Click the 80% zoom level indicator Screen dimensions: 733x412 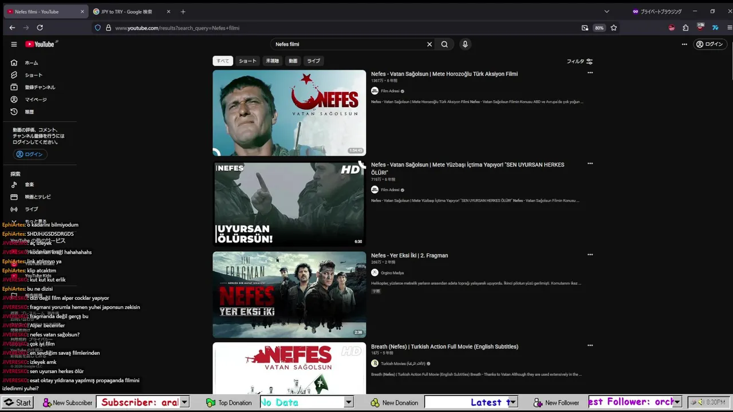pos(599,27)
